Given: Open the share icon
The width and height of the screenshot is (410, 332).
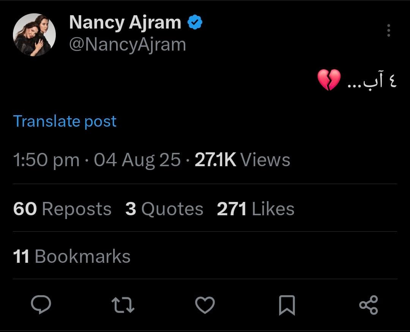Looking at the screenshot, I should [368, 305].
